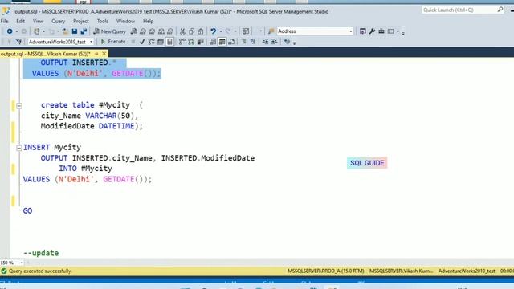Open the New Project dropdown arrow
The image size is (514, 289).
pyautogui.click(x=44, y=31)
